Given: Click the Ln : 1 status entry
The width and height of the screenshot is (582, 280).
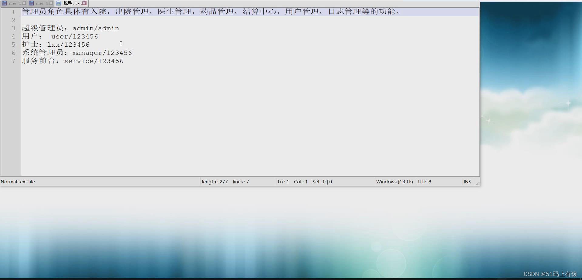Looking at the screenshot, I should tap(283, 182).
